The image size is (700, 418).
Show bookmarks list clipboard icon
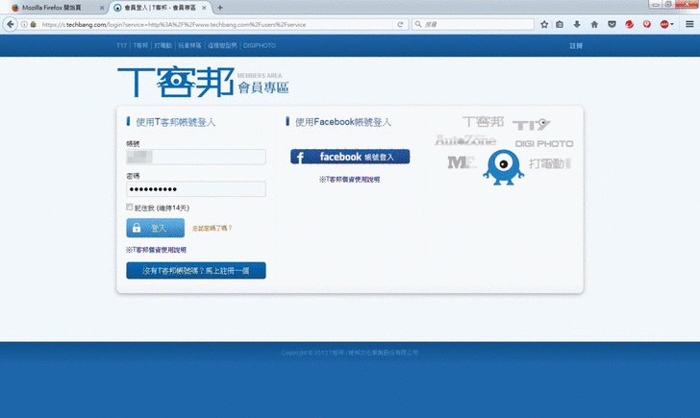pos(560,25)
